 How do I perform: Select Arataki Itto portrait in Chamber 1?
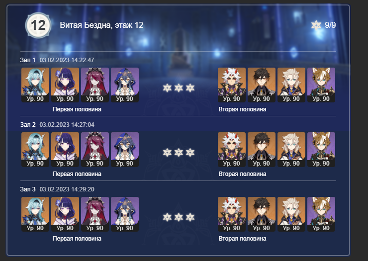[232, 85]
